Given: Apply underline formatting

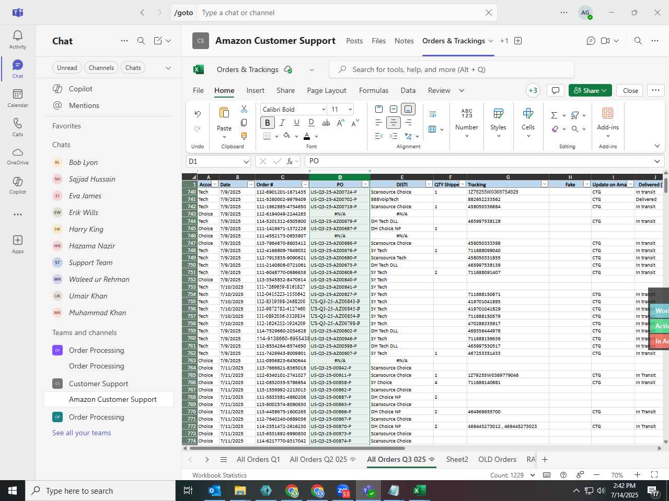Looking at the screenshot, I should tap(297, 123).
